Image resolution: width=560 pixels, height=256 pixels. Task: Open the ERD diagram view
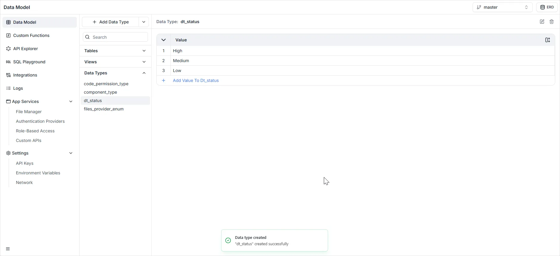pos(547,7)
